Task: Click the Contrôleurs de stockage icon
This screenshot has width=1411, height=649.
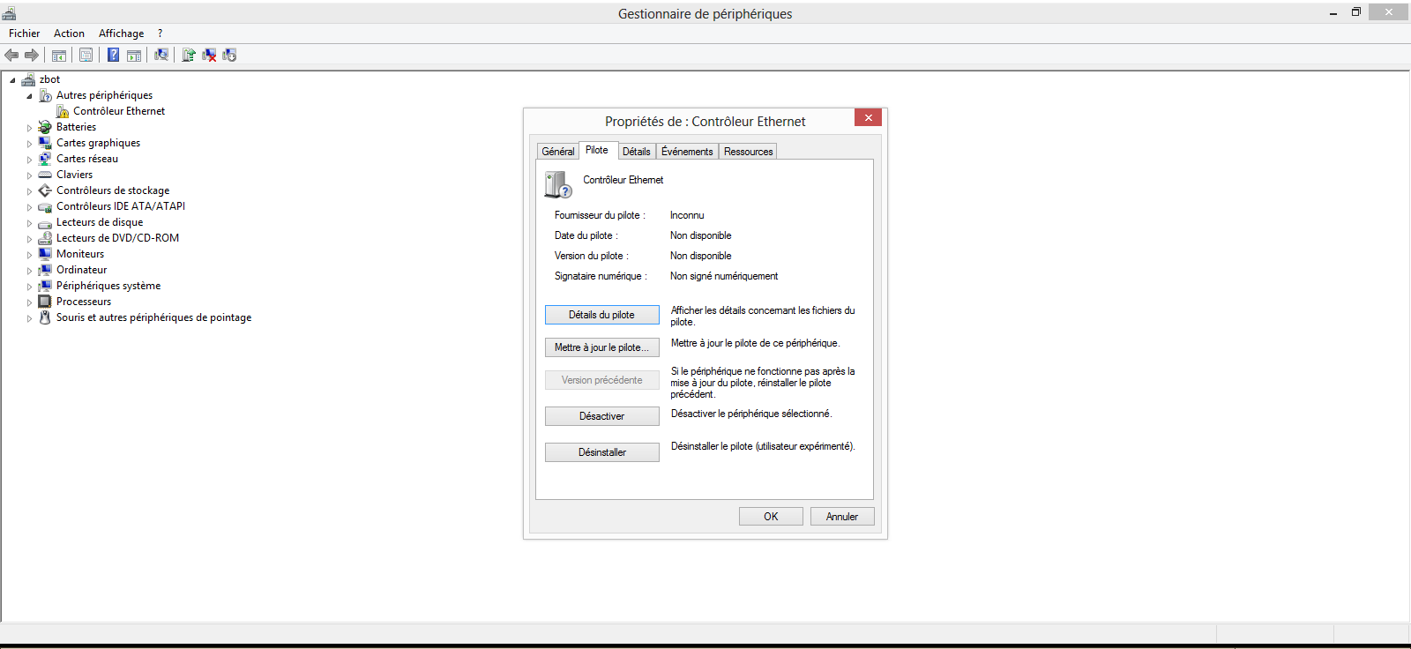Action: point(45,190)
